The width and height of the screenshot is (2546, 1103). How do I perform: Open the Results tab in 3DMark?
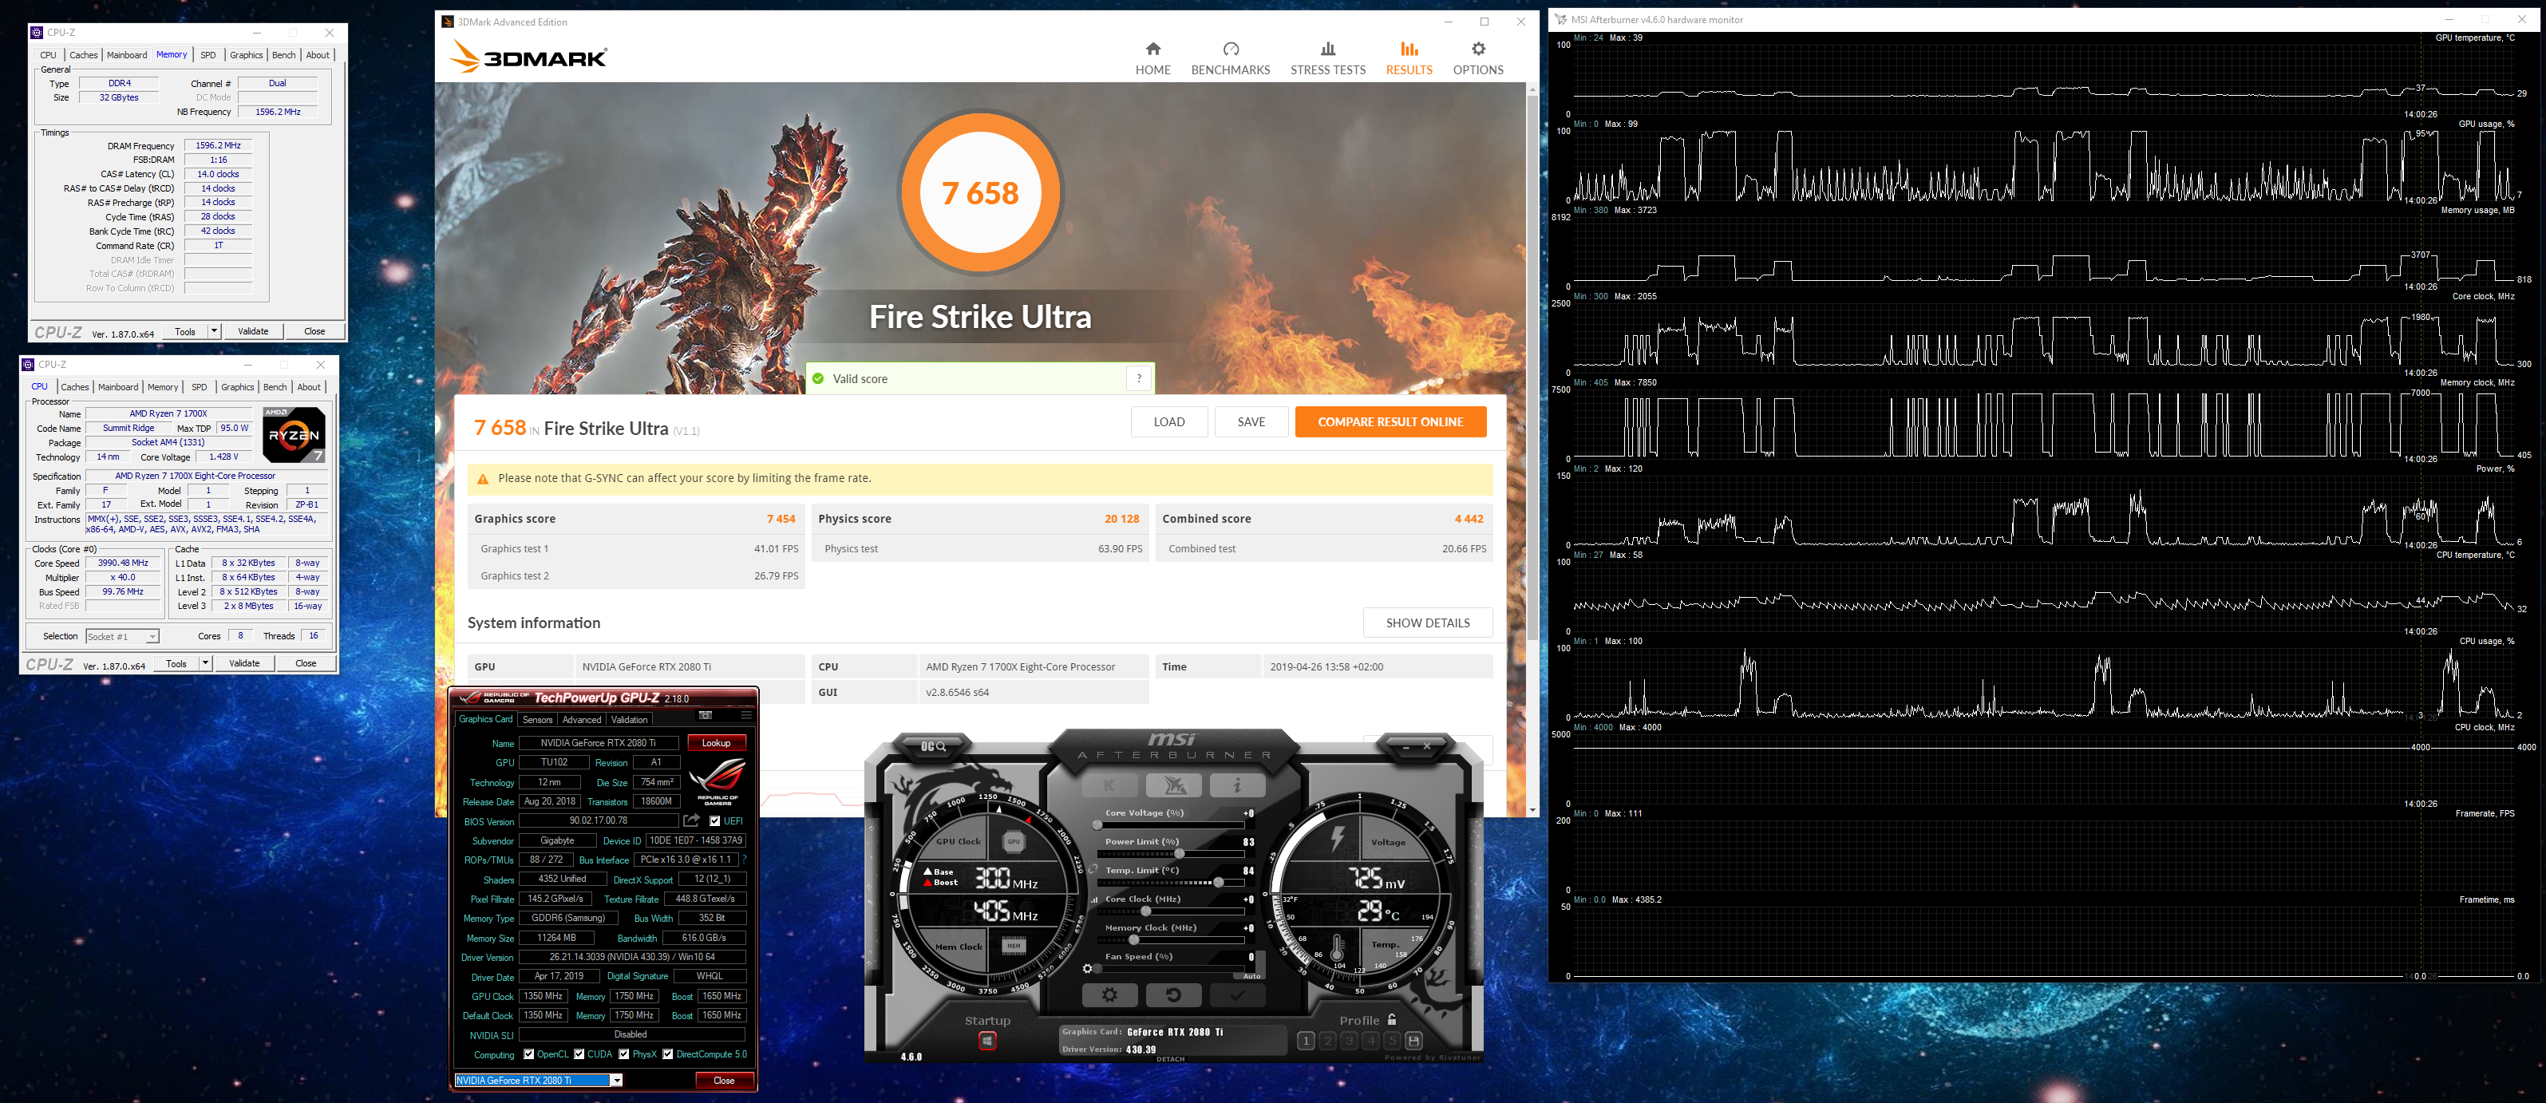point(1409,58)
